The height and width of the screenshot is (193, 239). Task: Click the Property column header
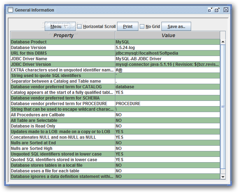[63, 35]
